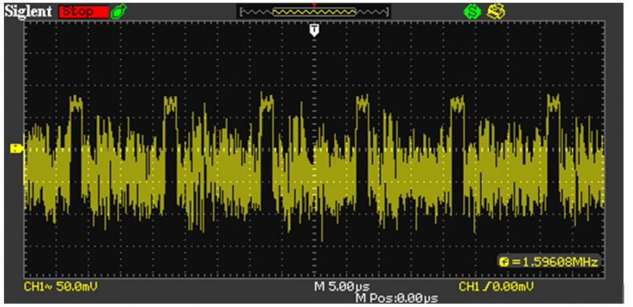This screenshot has height=307, width=633.
Task: Click the white T trigger position marker
Action: pos(314,30)
